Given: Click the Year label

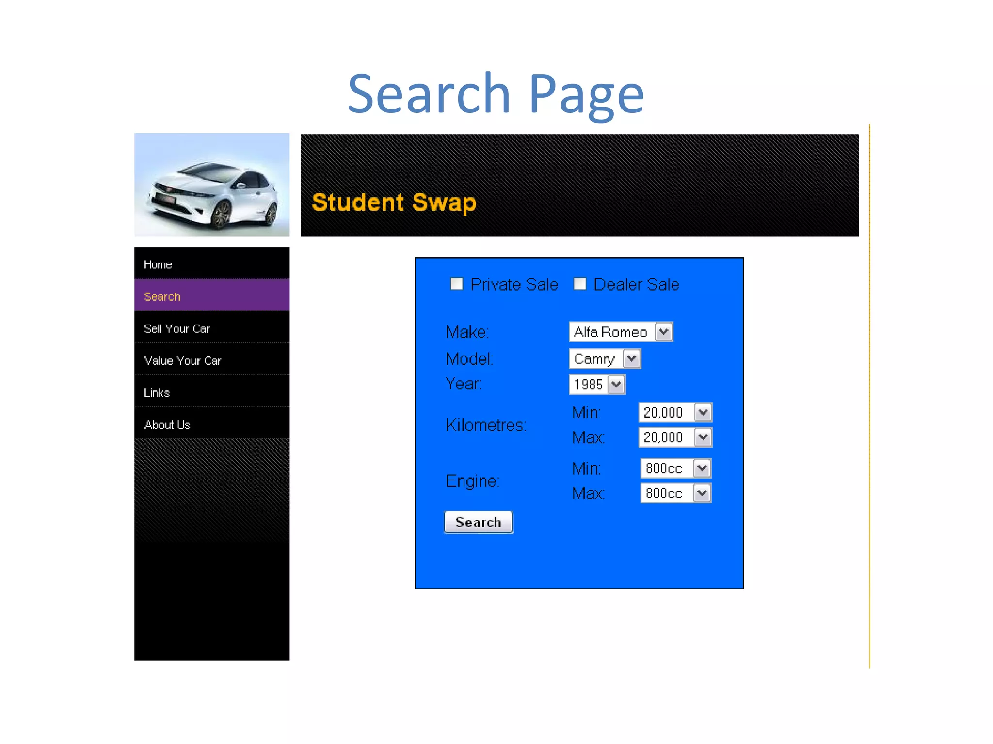Looking at the screenshot, I should click(x=464, y=384).
